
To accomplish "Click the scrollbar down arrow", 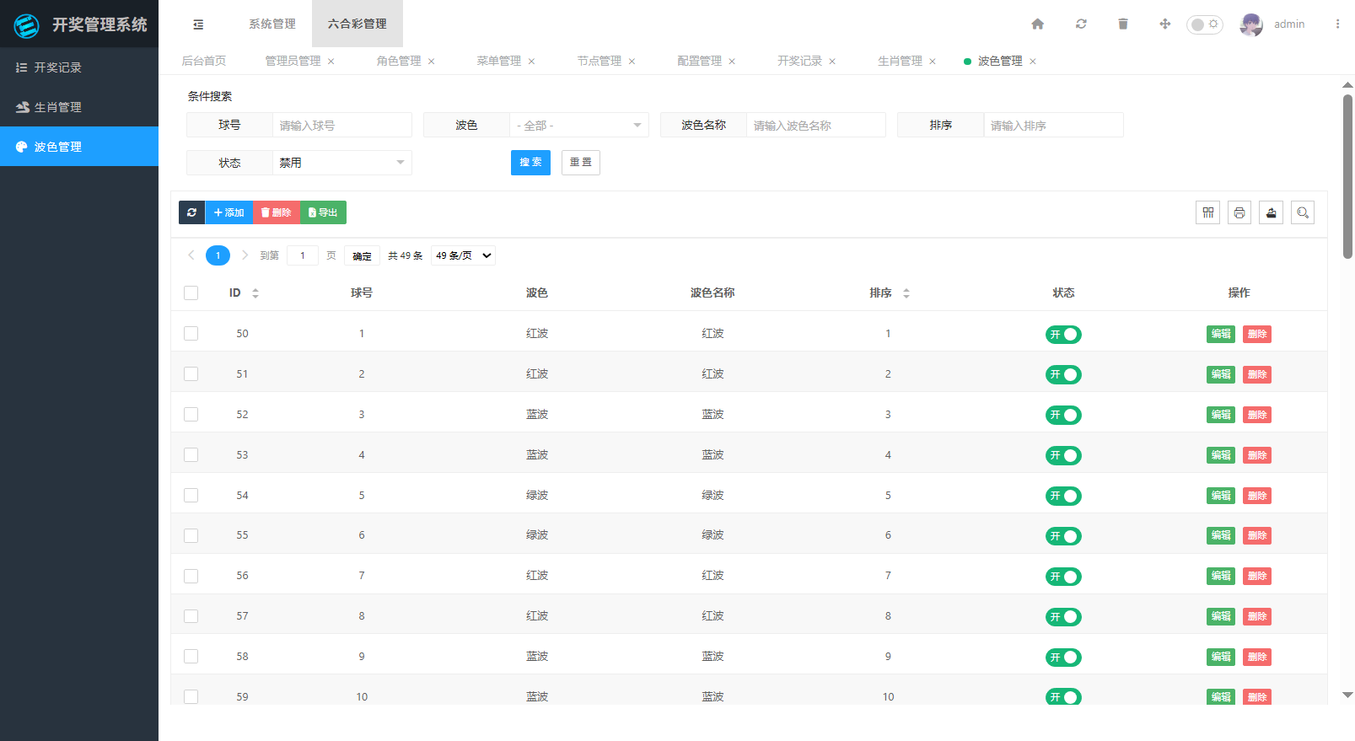I will click(x=1347, y=695).
